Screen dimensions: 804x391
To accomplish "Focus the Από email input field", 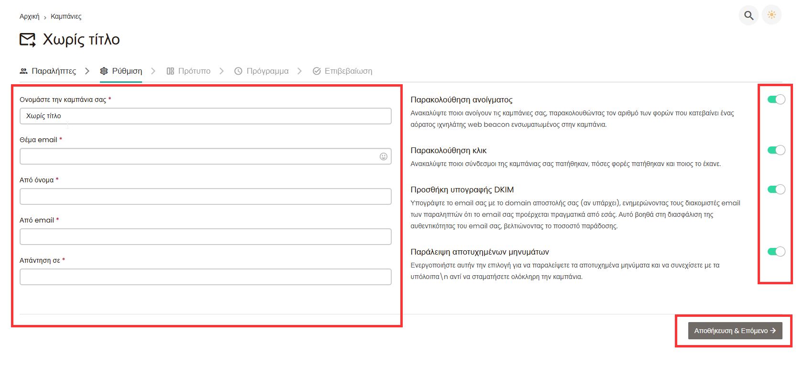I will [206, 237].
